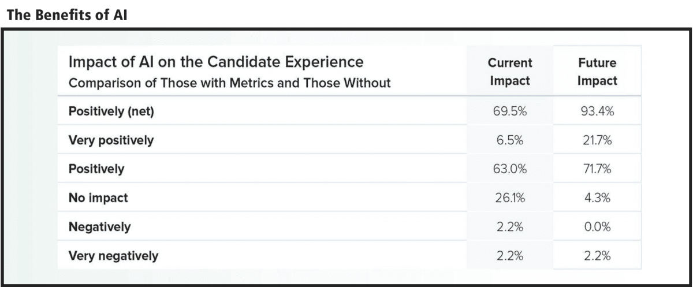Select the Positively (net) row label
Image resolution: width=693 pixels, height=287 pixels.
pos(111,112)
